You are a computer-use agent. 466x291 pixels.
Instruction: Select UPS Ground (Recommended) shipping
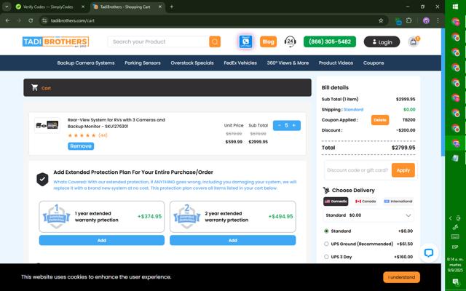point(326,244)
